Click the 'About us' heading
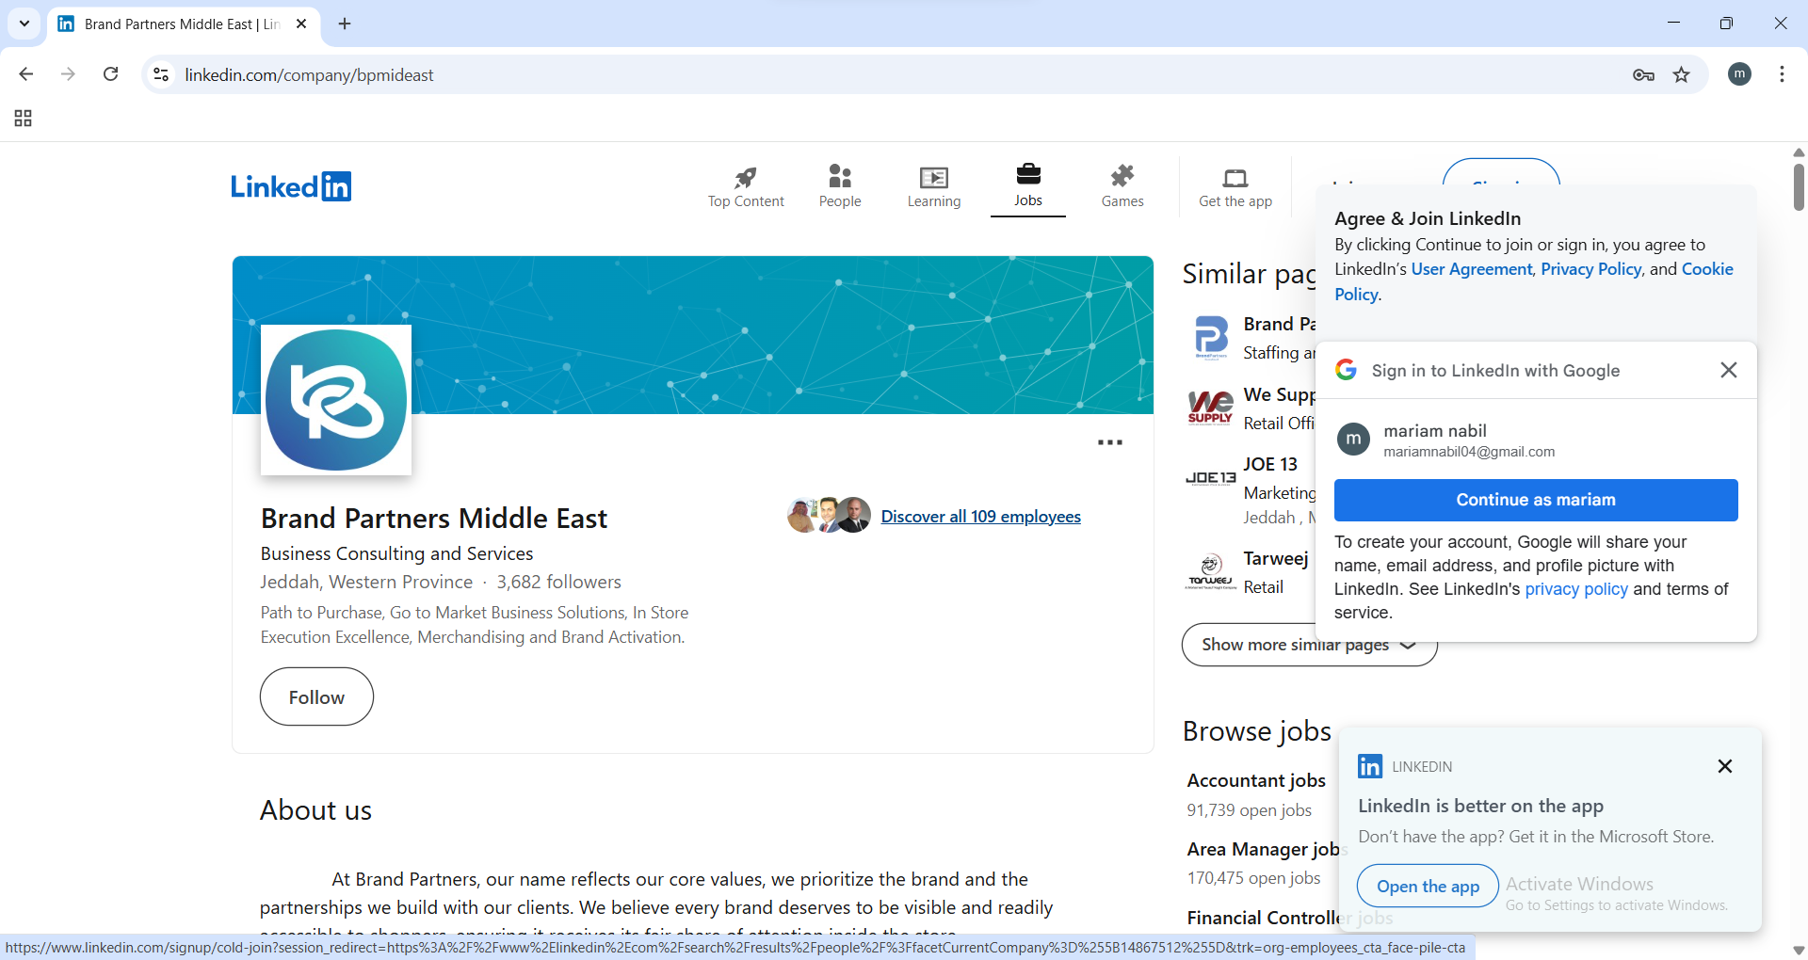Screen dimensions: 1808x960 tap(315, 810)
